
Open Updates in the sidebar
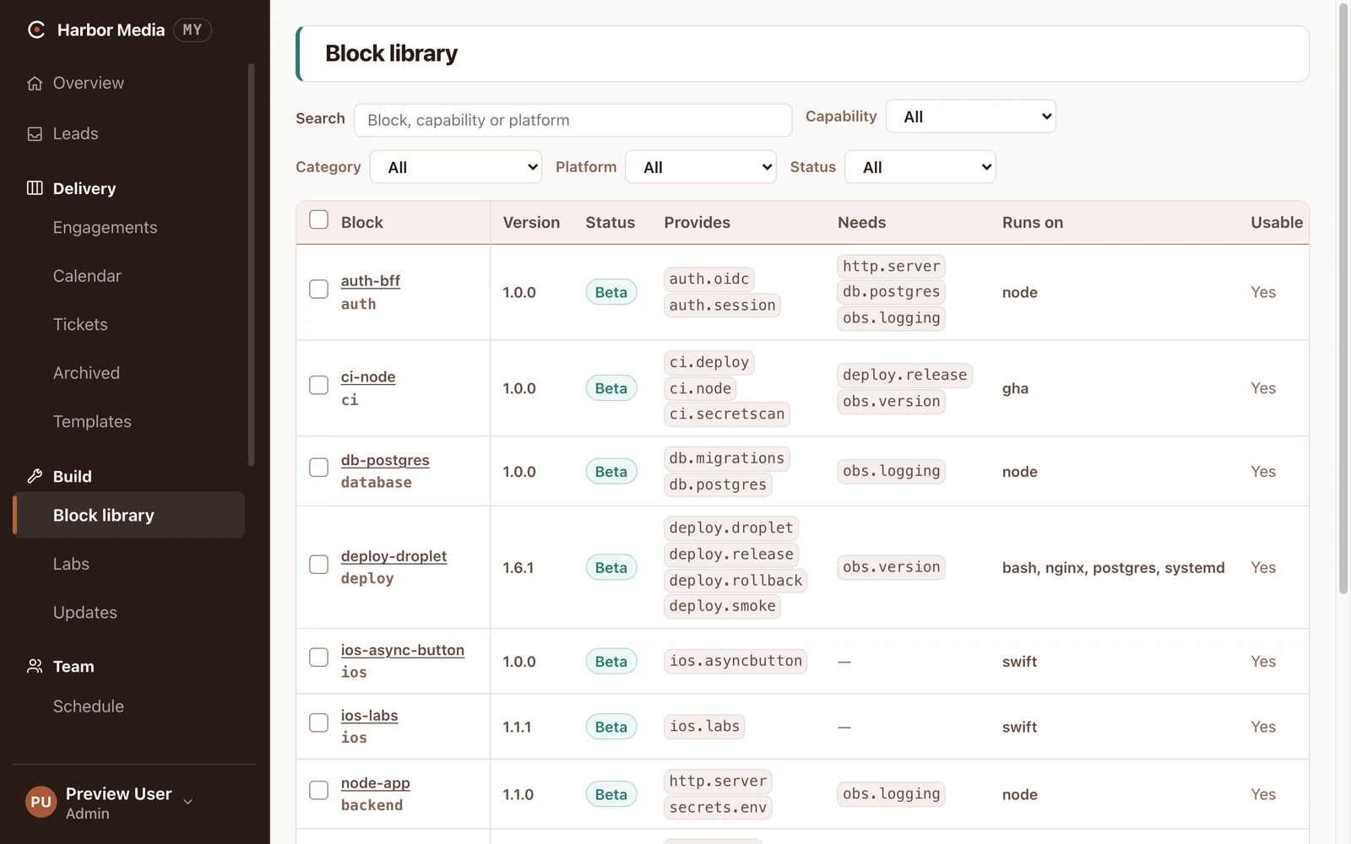[84, 613]
